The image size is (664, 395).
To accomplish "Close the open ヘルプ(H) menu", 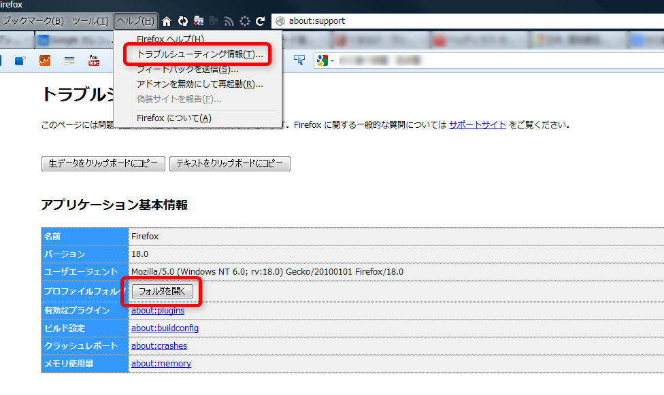I will [135, 21].
